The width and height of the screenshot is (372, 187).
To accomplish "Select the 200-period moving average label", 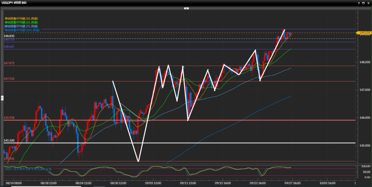I will click(22, 30).
